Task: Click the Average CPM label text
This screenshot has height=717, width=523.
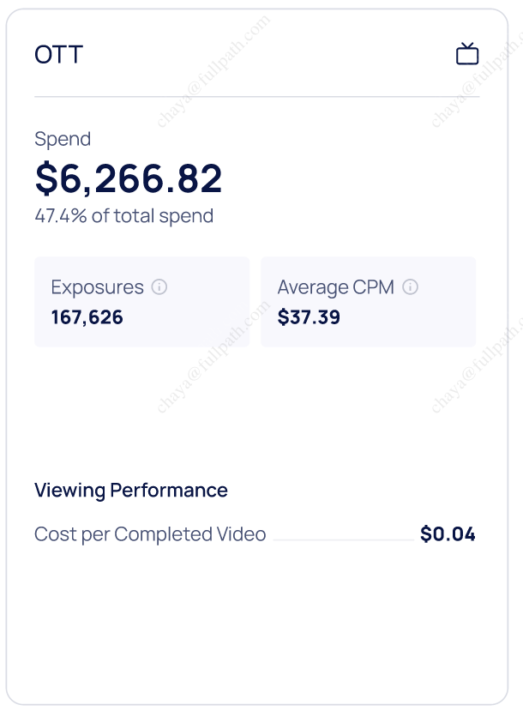Action: click(335, 287)
